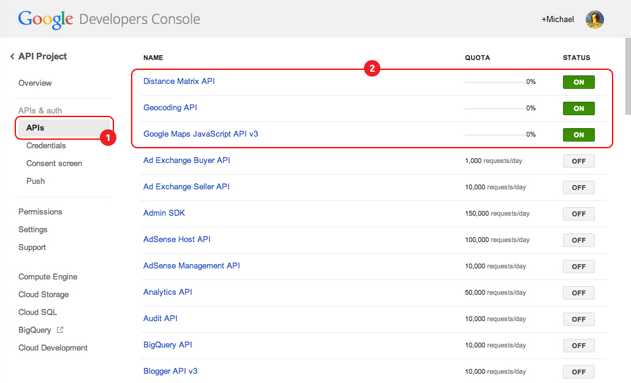Select APIs in the sidebar
Image resolution: width=631 pixels, height=383 pixels.
(36, 128)
